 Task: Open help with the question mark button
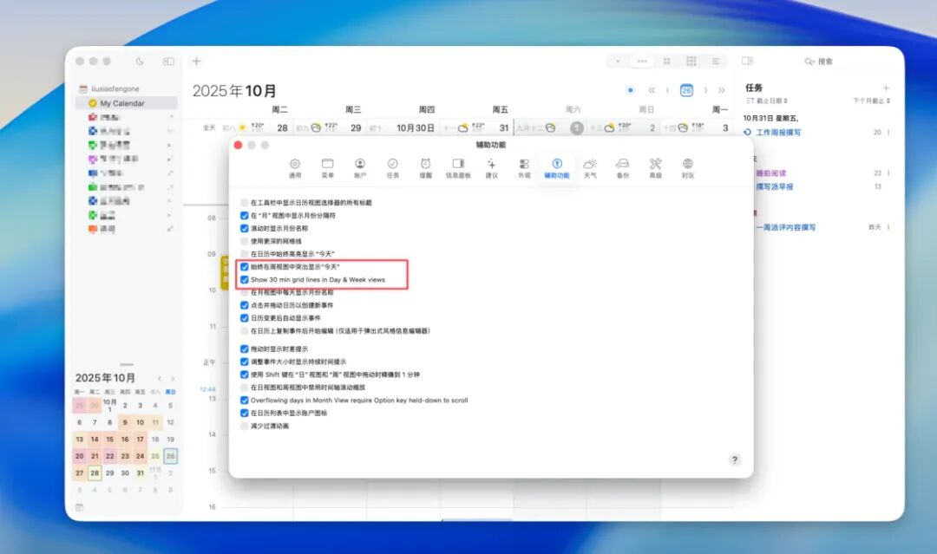pyautogui.click(x=735, y=459)
